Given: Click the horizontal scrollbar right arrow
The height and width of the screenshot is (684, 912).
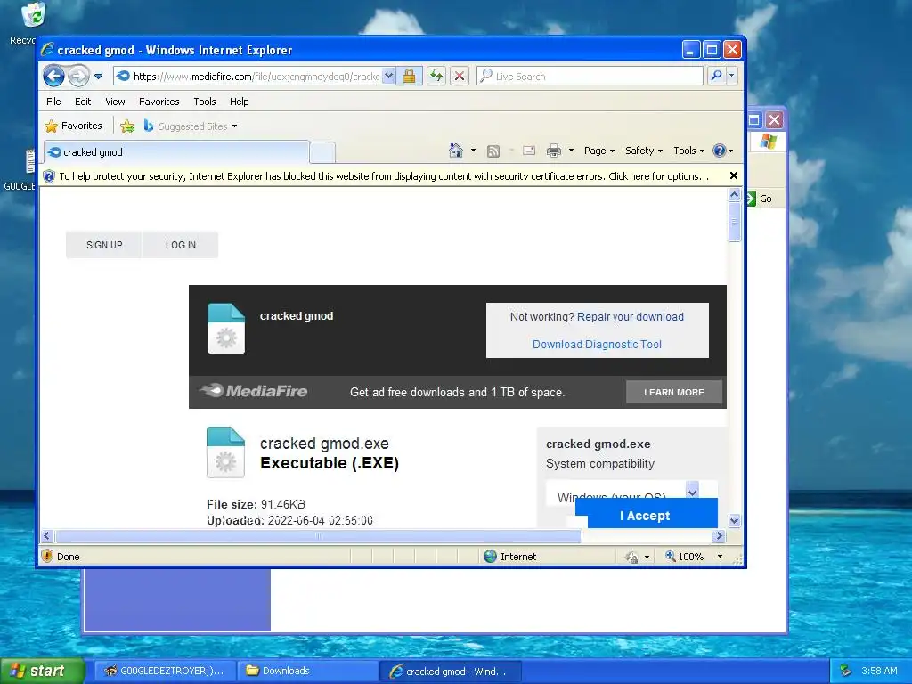Looking at the screenshot, I should coord(719,535).
